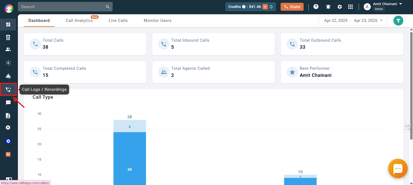Open the help question mark icon

click(x=316, y=7)
